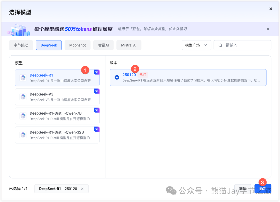The image size is (280, 202).
Task: Click the DeepSeek-R1 model logo icon
Action: pyautogui.click(x=23, y=78)
